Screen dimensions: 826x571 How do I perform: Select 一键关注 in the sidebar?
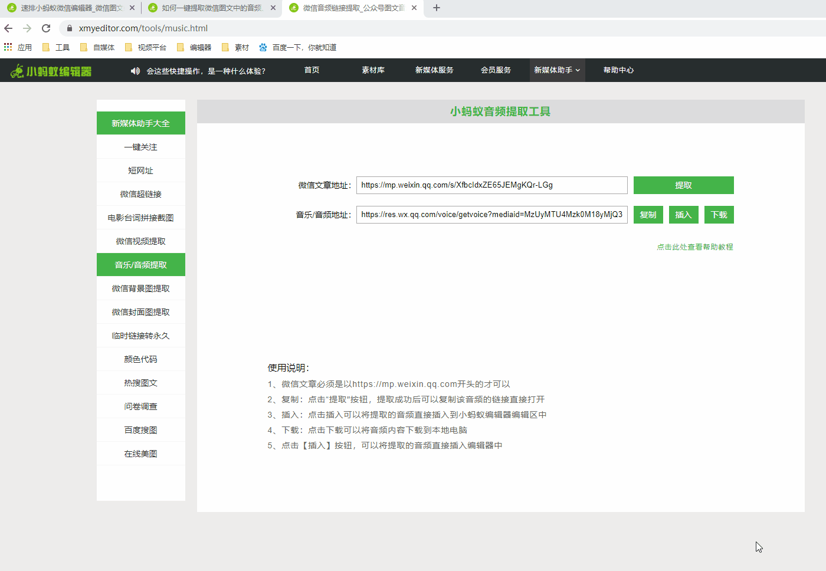(x=140, y=147)
